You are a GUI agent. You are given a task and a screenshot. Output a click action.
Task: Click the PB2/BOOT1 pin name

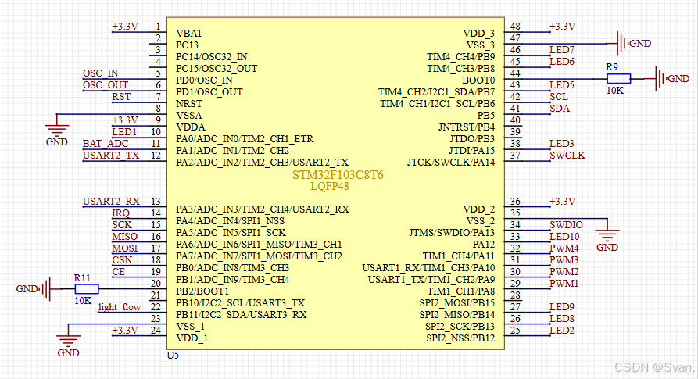202,291
